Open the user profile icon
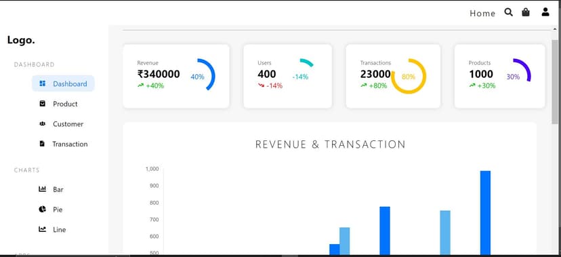 coord(545,12)
